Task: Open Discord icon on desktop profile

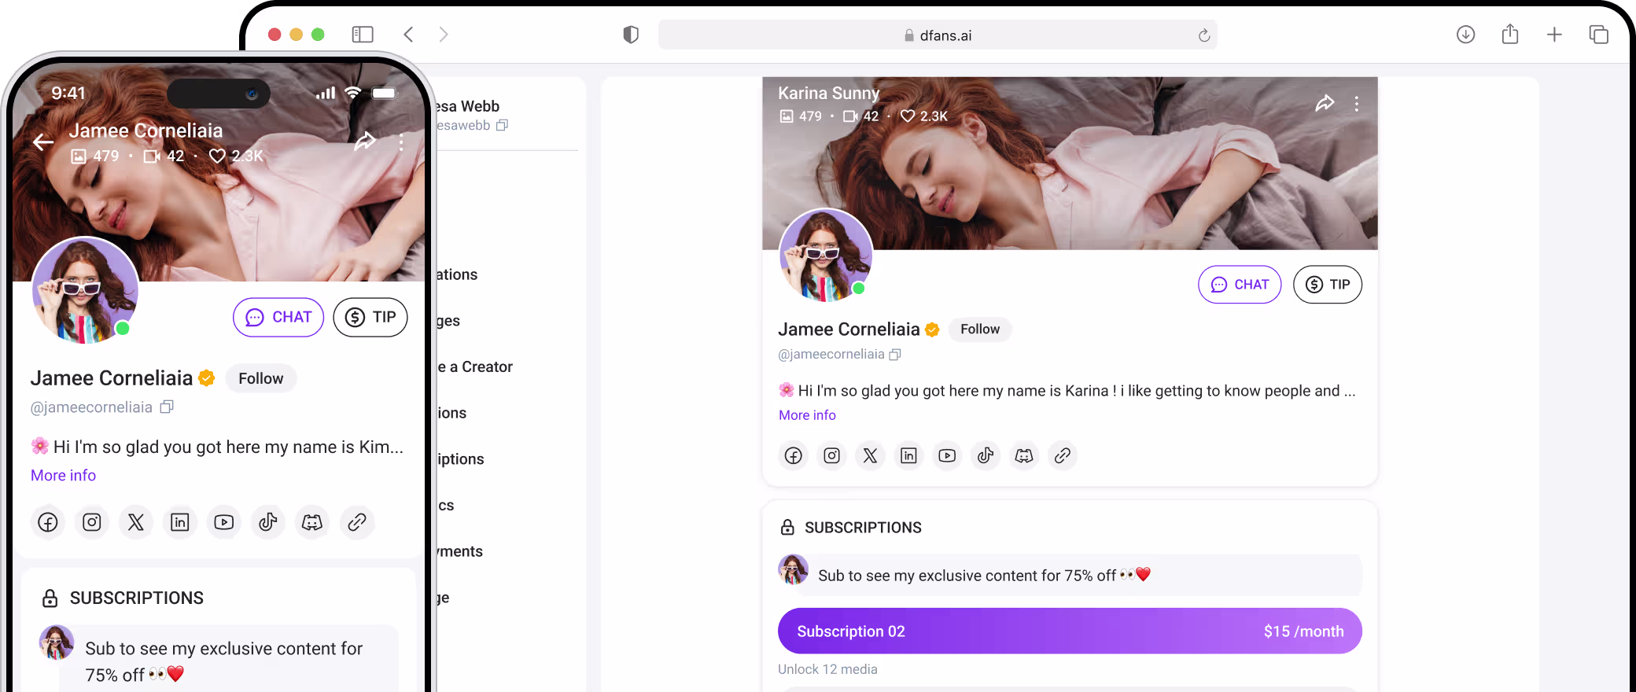Action: (x=1024, y=455)
